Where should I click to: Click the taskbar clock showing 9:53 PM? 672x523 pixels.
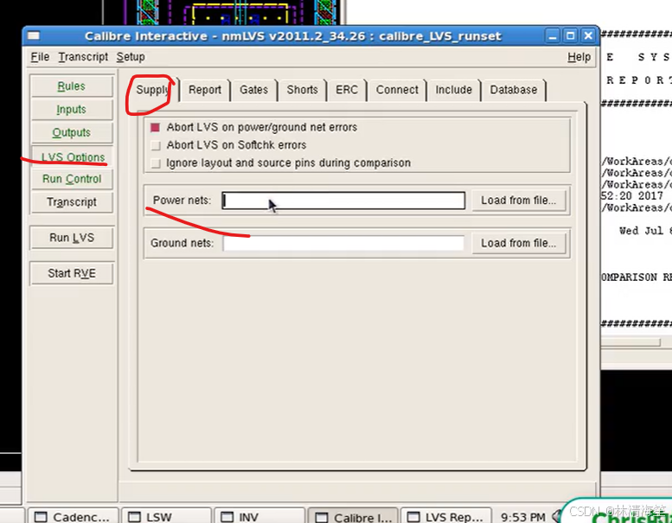click(523, 517)
